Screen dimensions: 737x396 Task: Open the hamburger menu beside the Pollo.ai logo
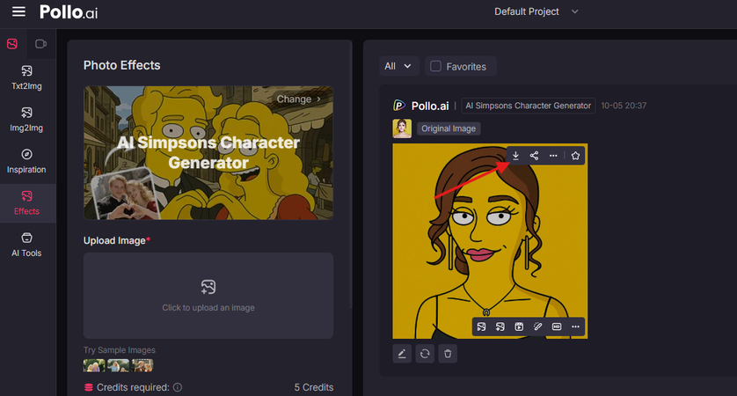click(18, 12)
